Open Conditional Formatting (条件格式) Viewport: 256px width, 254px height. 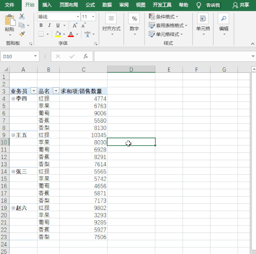click(x=164, y=16)
